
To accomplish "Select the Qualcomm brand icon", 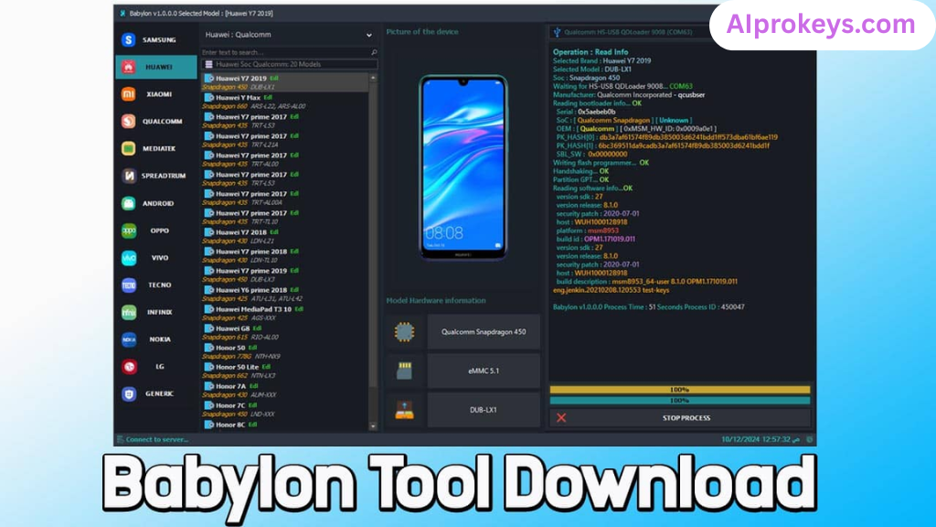I will (x=128, y=122).
